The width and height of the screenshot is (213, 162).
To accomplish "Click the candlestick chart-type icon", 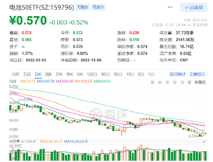I will coord(190,83).
